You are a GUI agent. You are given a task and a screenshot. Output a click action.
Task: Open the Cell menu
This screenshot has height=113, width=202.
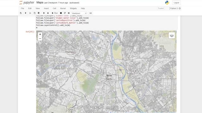click(54, 8)
